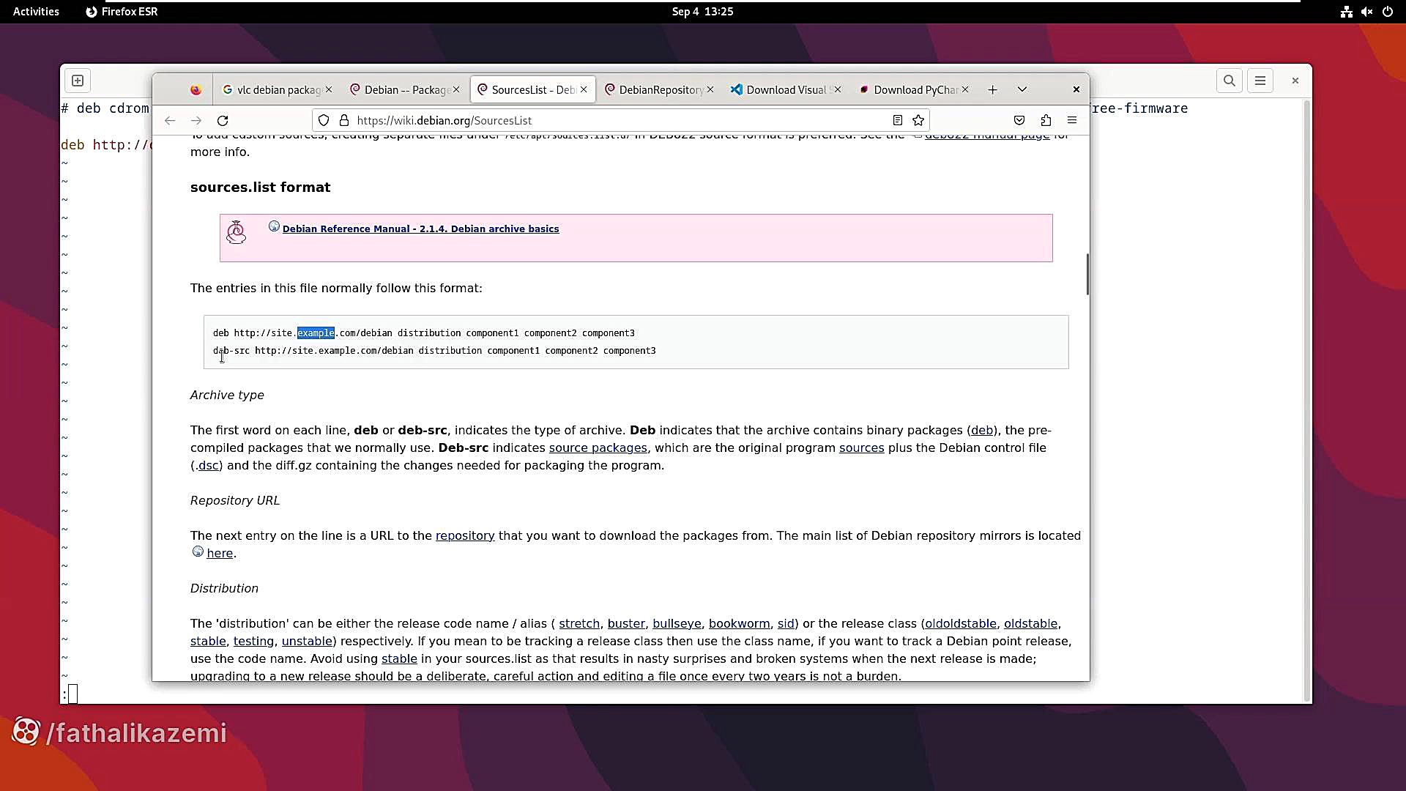
Task: Open the Firefox hamburger application menu
Action: point(1072,120)
